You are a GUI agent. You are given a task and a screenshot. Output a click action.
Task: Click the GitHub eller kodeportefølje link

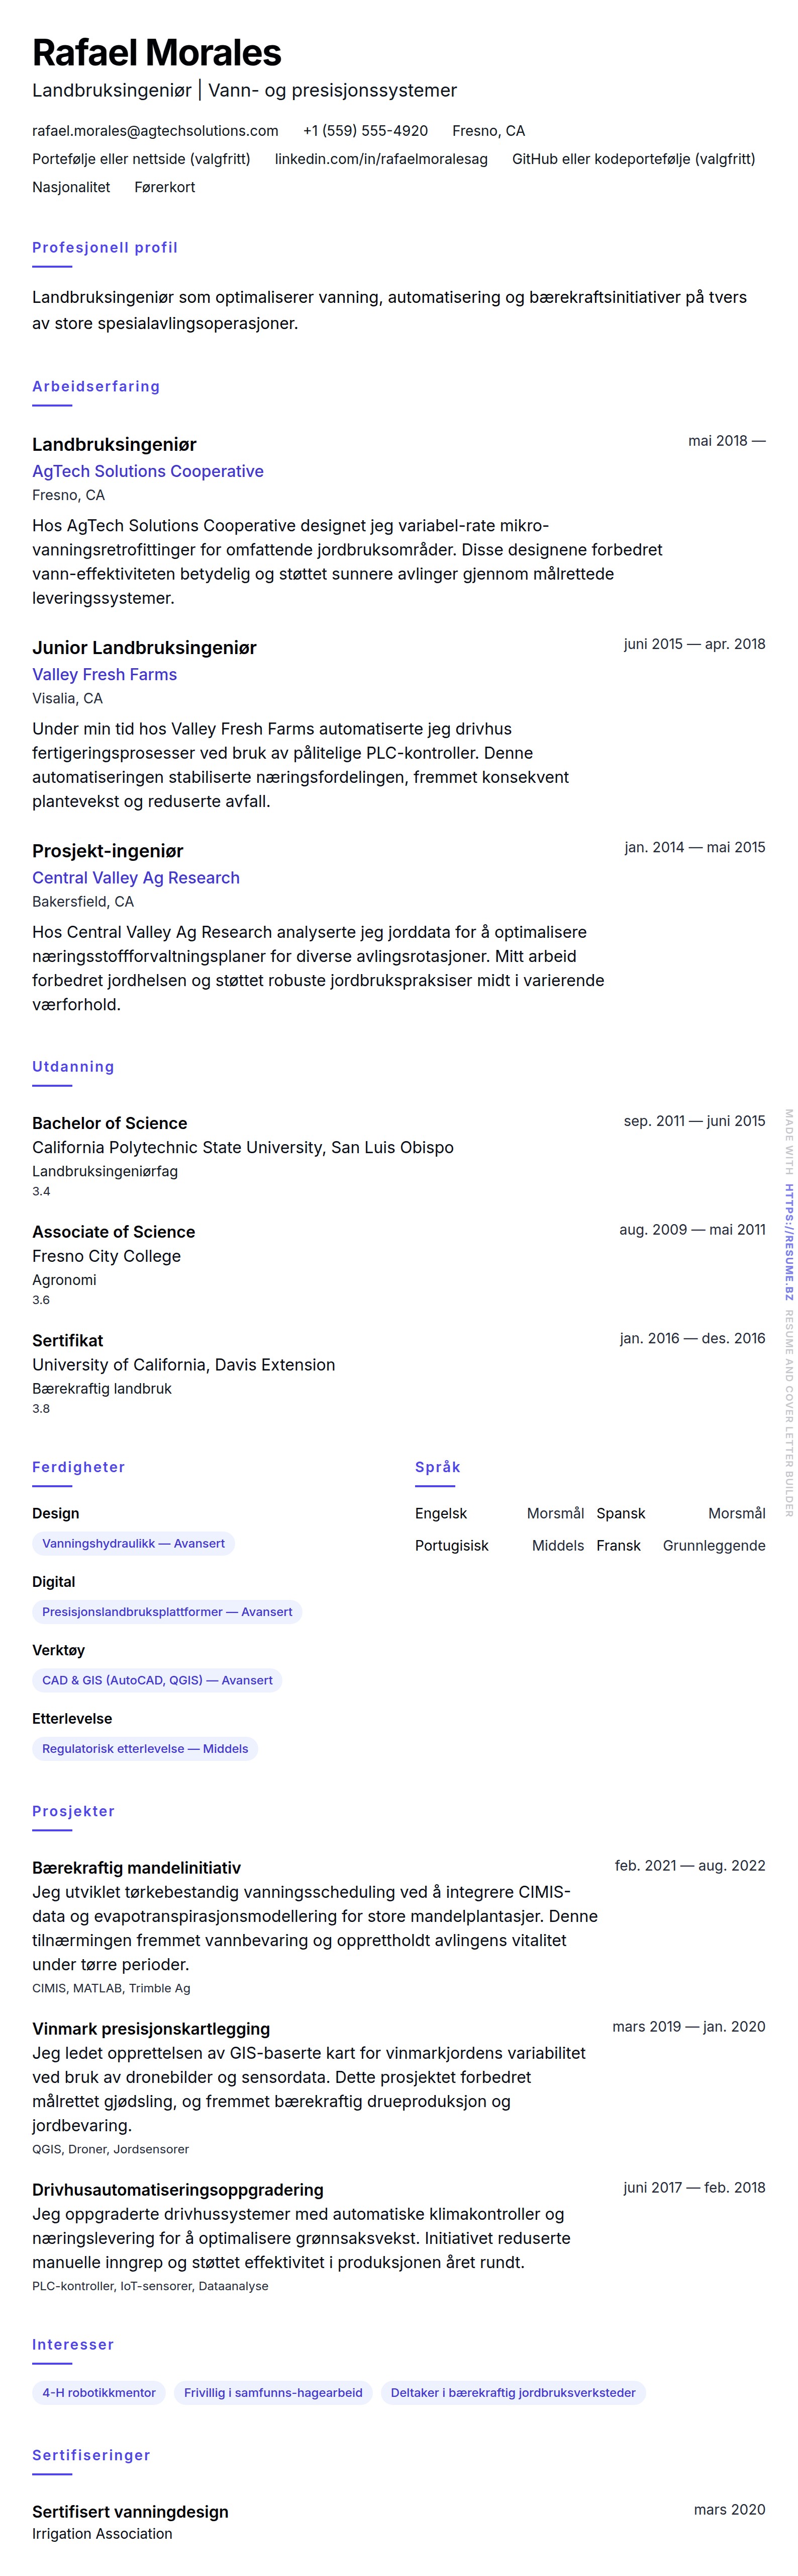(x=633, y=159)
